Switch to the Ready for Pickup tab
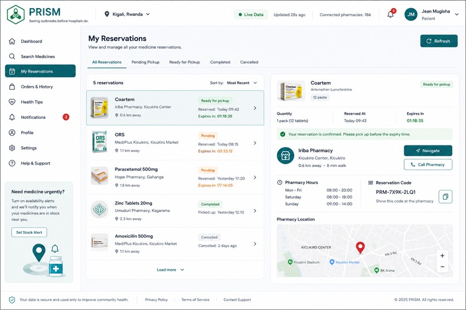466x310 pixels. coord(184,62)
